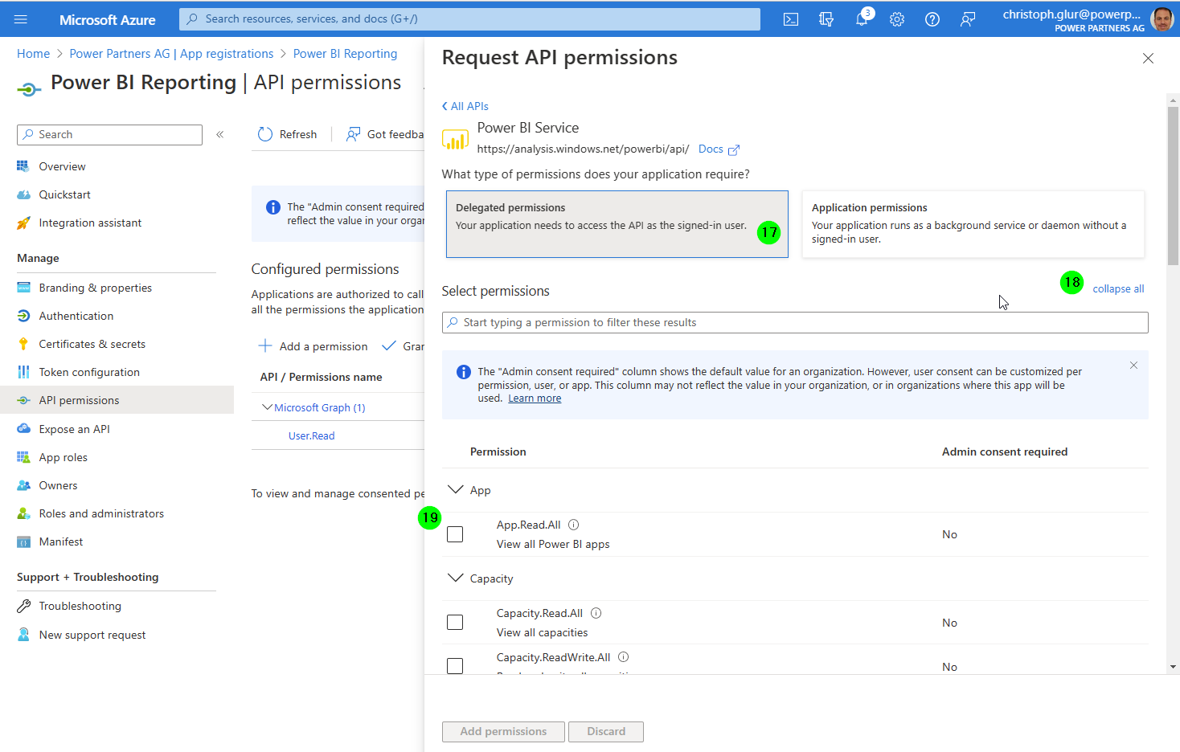
Task: Click the App roles icon
Action: (23, 457)
